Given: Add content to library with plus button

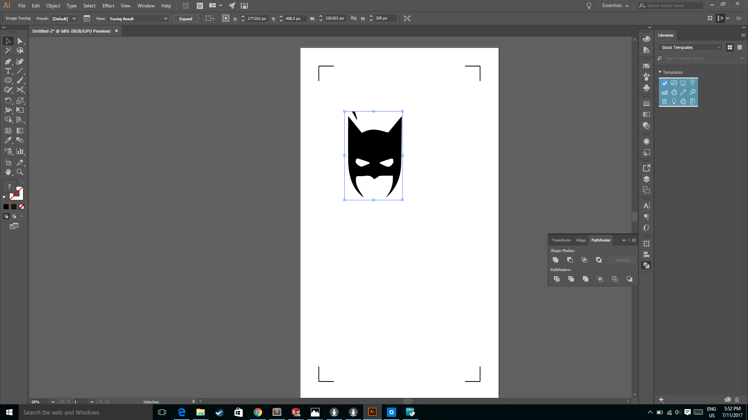Looking at the screenshot, I should point(661,399).
